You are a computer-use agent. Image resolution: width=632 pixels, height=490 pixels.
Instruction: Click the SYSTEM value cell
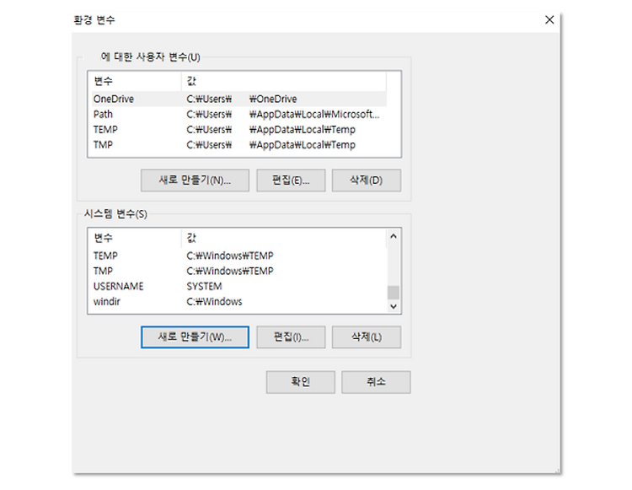[x=205, y=287]
